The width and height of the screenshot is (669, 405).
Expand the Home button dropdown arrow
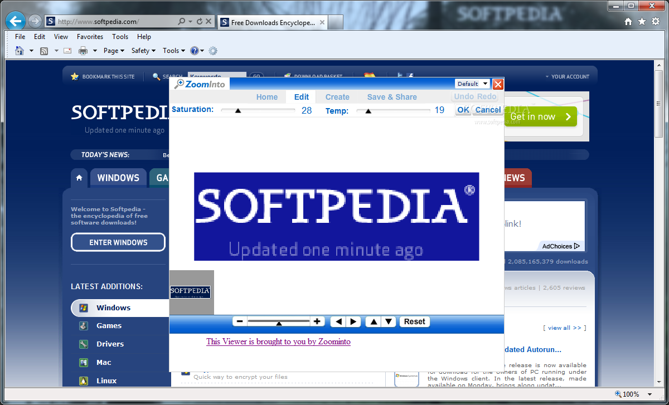31,51
